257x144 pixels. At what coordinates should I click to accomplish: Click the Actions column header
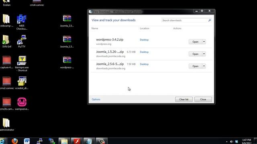tap(177, 28)
